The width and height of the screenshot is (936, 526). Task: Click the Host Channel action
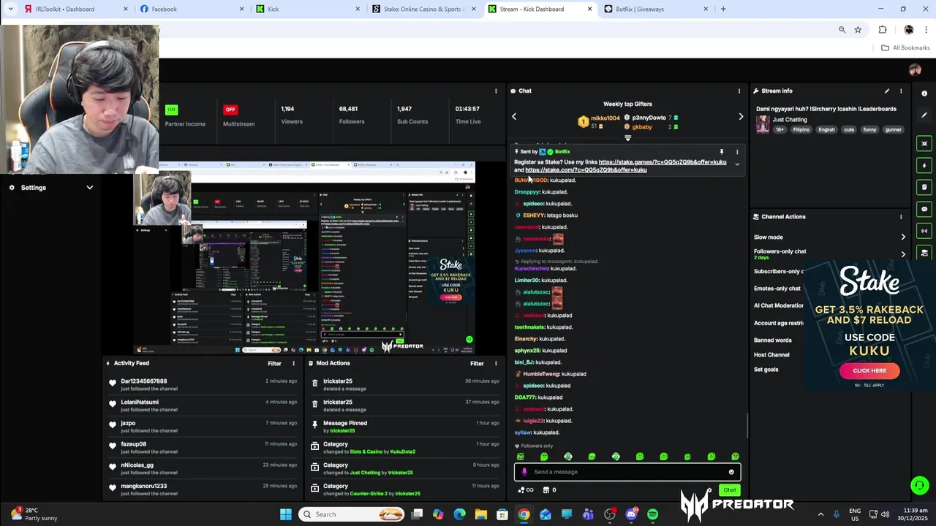coord(771,354)
